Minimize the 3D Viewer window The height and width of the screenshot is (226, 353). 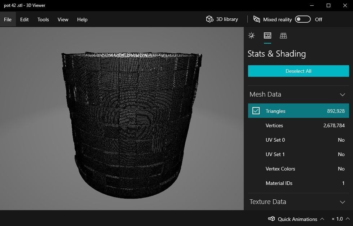click(312, 5)
